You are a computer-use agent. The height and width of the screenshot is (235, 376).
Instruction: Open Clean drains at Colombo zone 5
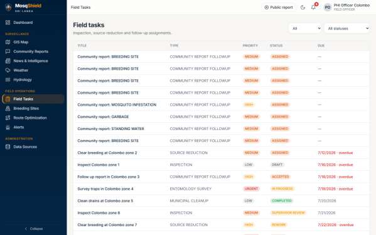tap(105, 200)
